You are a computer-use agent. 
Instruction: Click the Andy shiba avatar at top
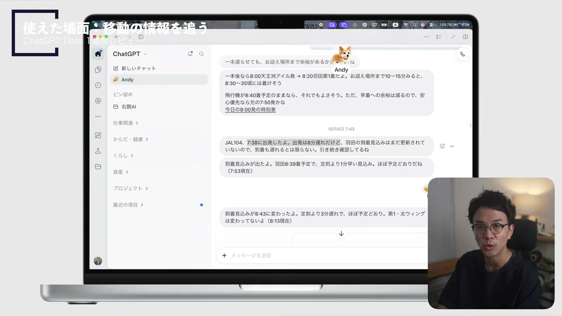[341, 56]
